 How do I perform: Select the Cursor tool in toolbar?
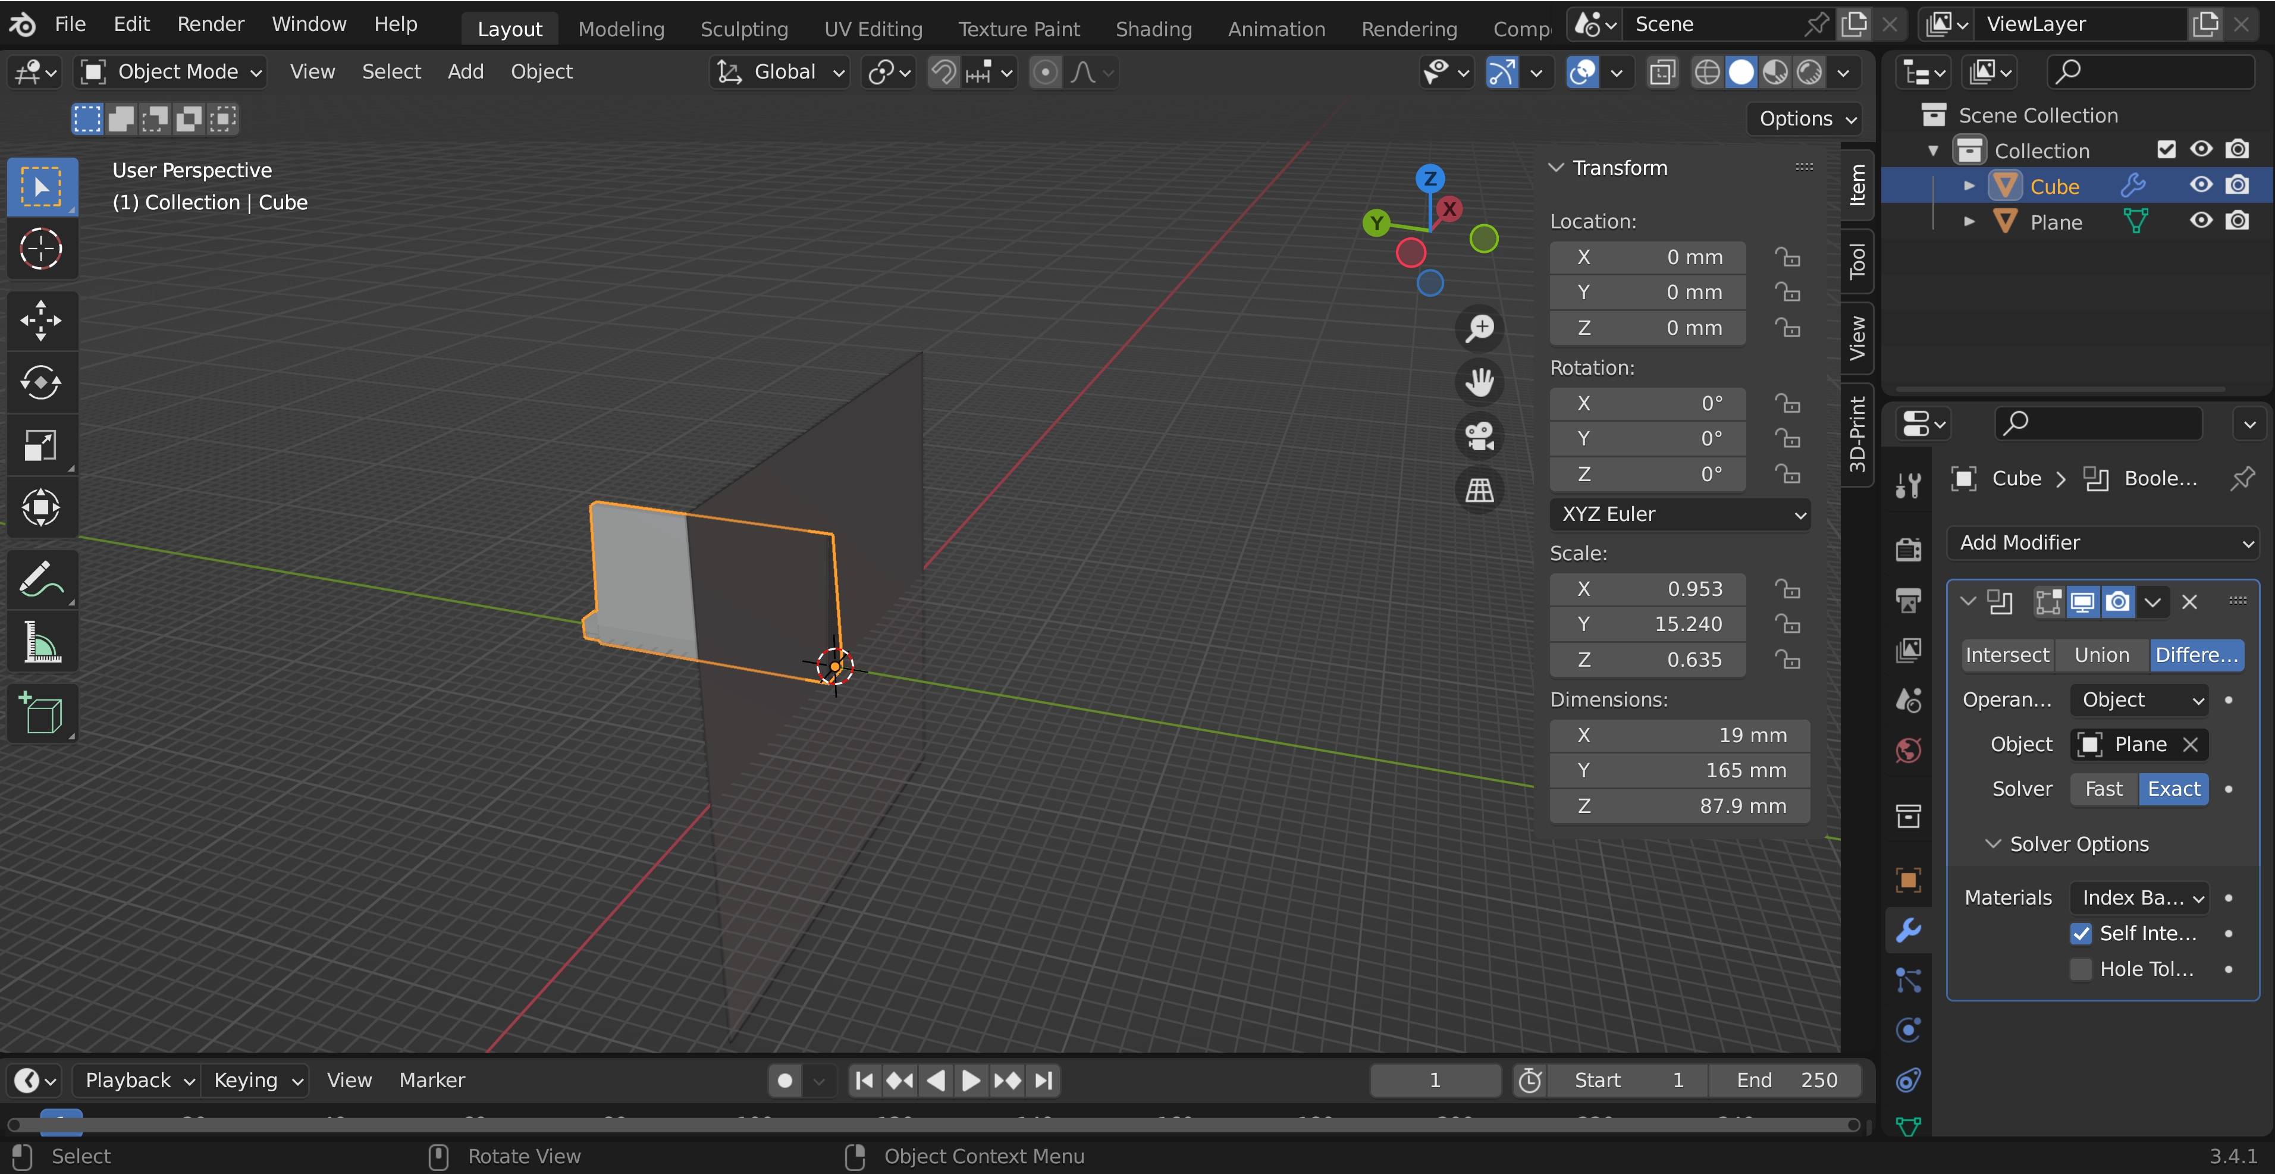click(40, 249)
